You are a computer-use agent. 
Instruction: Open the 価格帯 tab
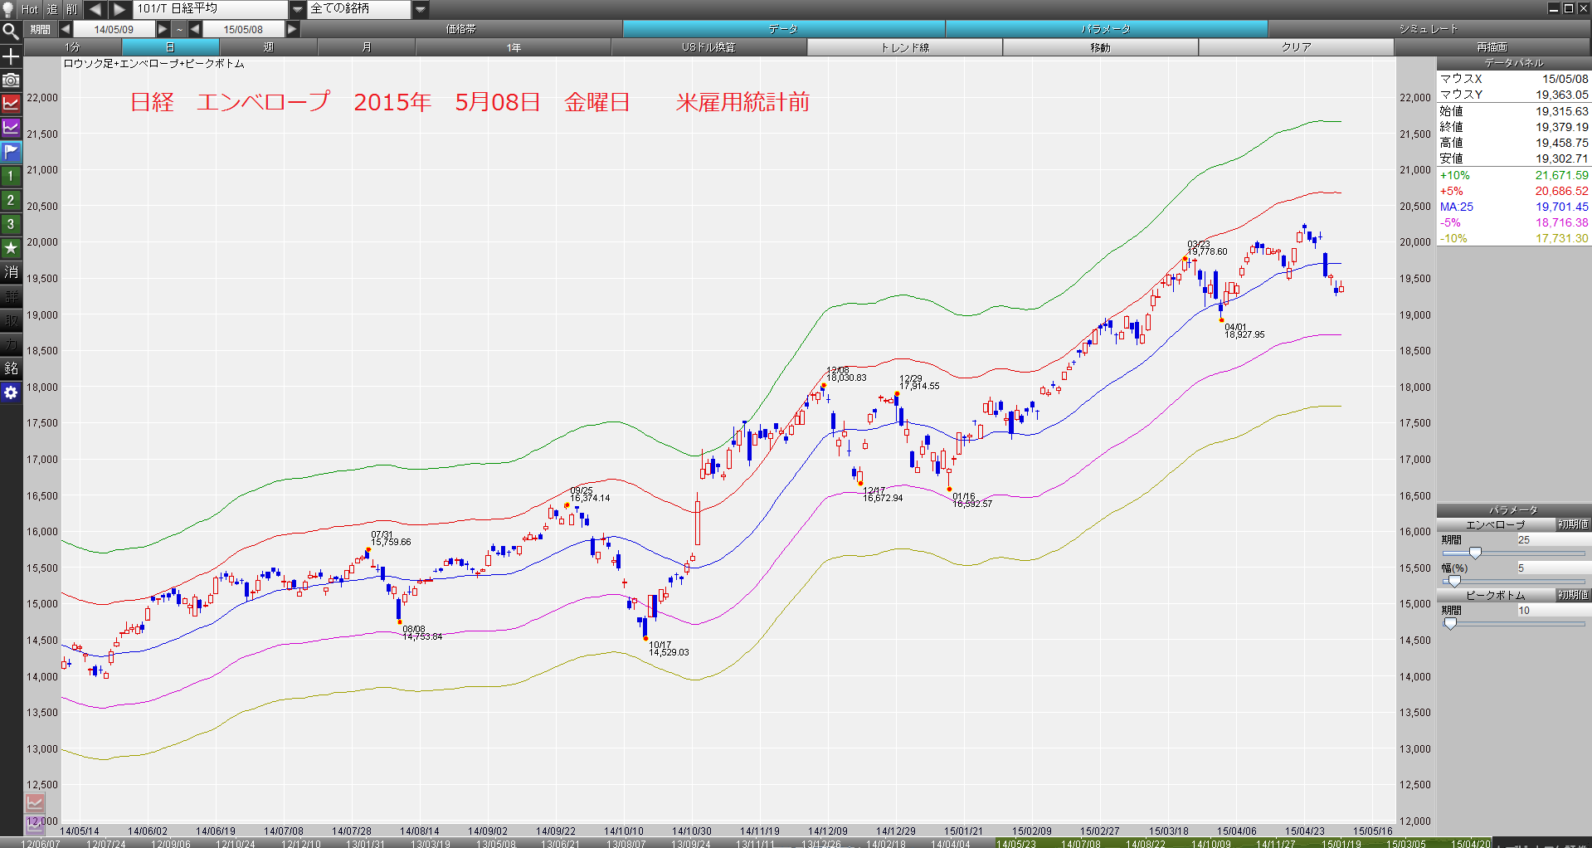tap(460, 29)
